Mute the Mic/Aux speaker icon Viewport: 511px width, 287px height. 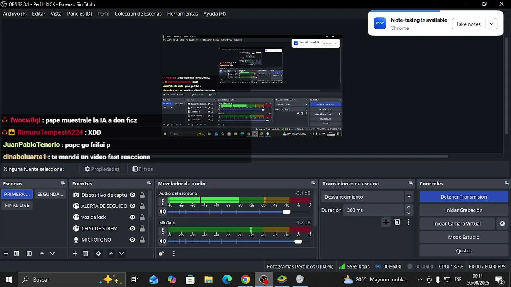click(162, 241)
